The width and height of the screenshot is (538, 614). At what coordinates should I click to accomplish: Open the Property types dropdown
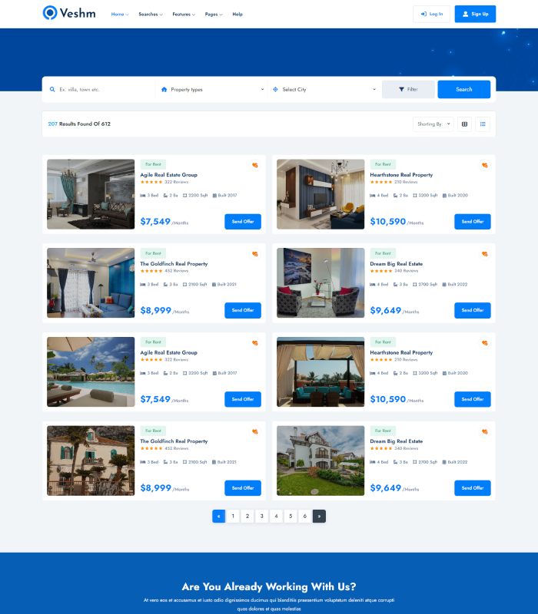(x=212, y=90)
